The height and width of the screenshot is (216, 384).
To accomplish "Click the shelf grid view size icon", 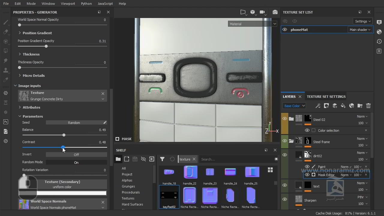I will [270, 170].
